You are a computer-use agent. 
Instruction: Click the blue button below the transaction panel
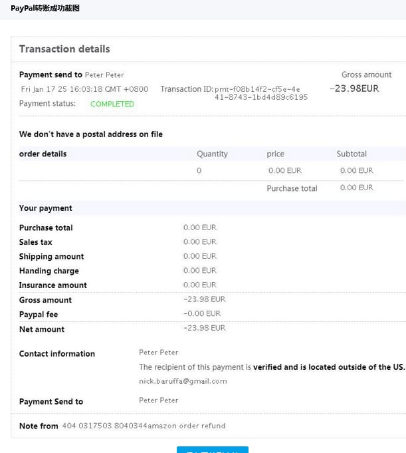[x=212, y=449]
